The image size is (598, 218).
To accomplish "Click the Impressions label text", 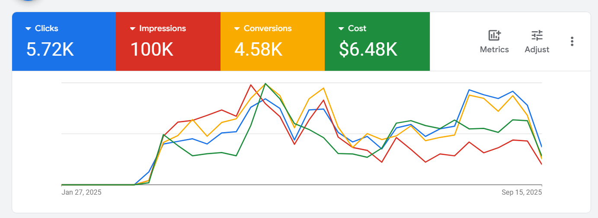I will 163,28.
